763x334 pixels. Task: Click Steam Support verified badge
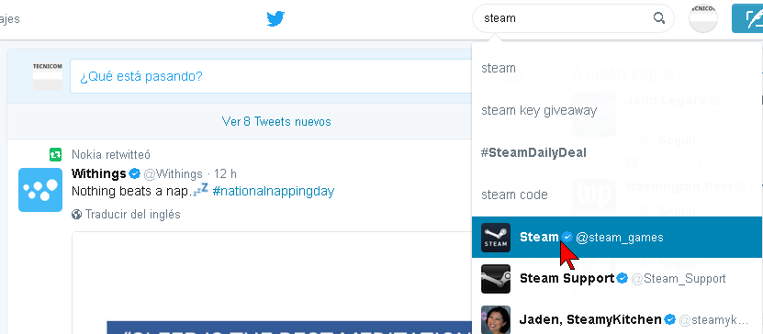tap(623, 279)
